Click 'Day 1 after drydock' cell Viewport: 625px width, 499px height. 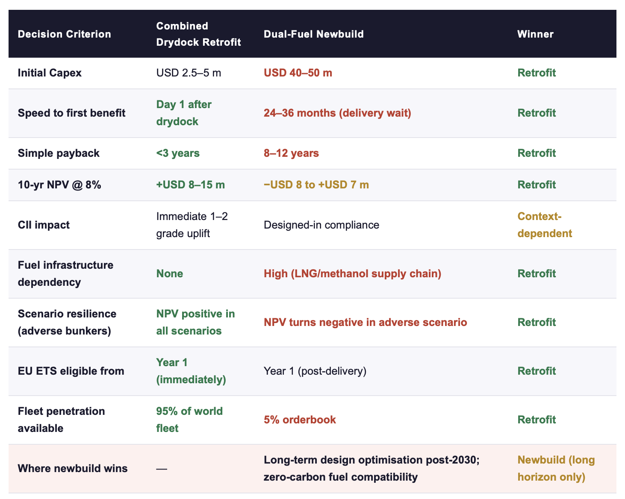tap(184, 113)
